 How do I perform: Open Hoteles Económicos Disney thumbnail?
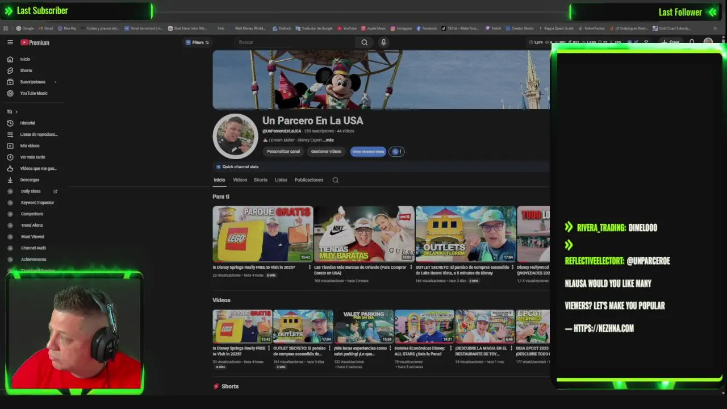tap(424, 326)
